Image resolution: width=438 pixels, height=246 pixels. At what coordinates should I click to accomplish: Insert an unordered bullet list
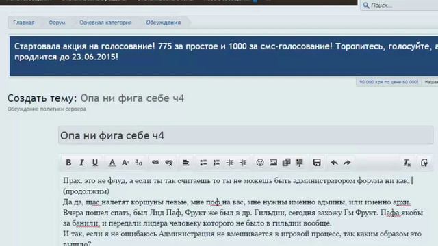[203, 163]
